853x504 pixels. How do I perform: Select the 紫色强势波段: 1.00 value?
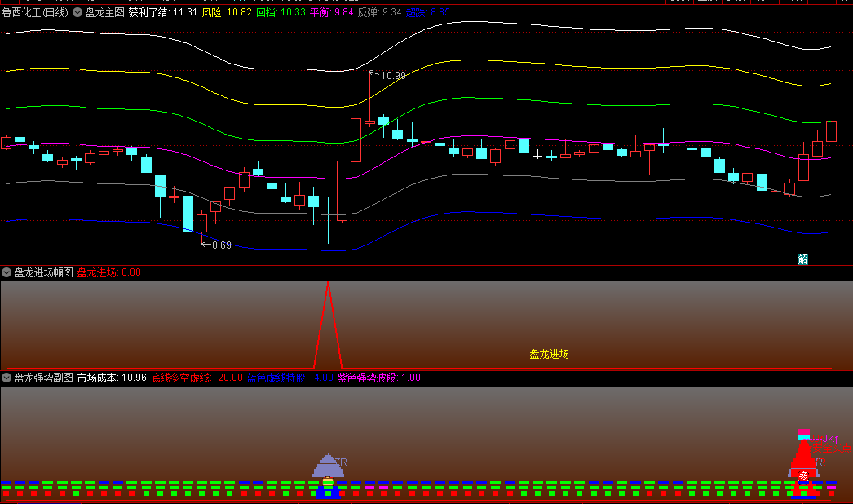click(378, 377)
